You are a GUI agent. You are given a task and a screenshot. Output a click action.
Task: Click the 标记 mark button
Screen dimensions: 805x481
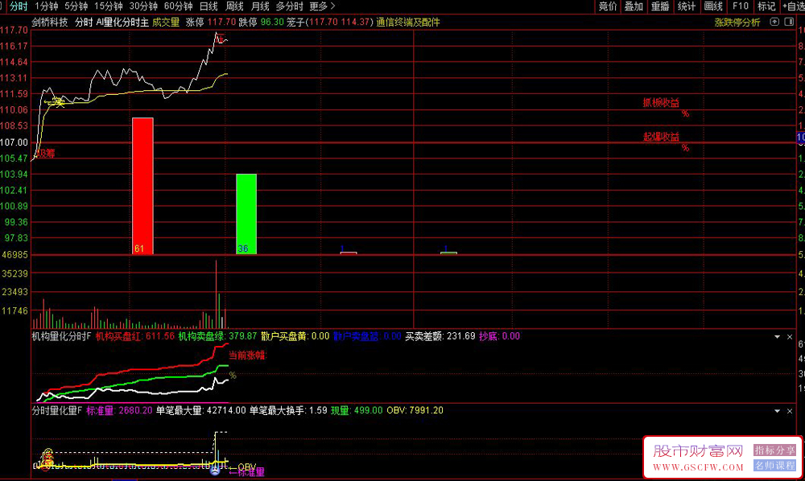766,6
